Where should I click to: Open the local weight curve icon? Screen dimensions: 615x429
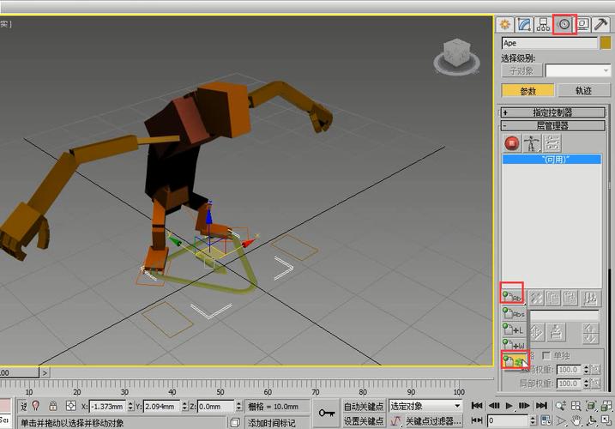[x=596, y=384]
